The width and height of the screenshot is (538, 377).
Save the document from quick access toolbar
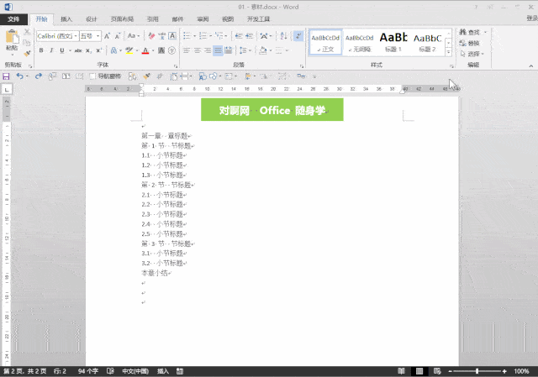pos(6,76)
